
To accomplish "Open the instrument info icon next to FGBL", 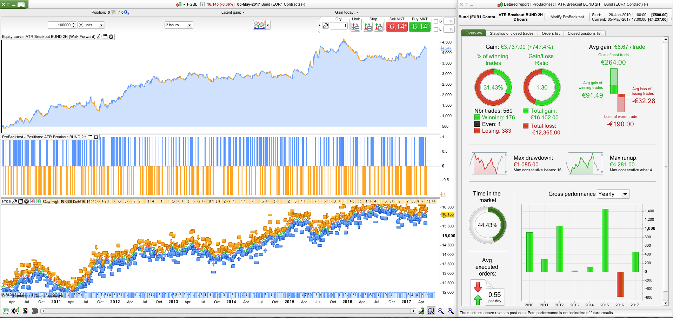I will pos(202,5).
